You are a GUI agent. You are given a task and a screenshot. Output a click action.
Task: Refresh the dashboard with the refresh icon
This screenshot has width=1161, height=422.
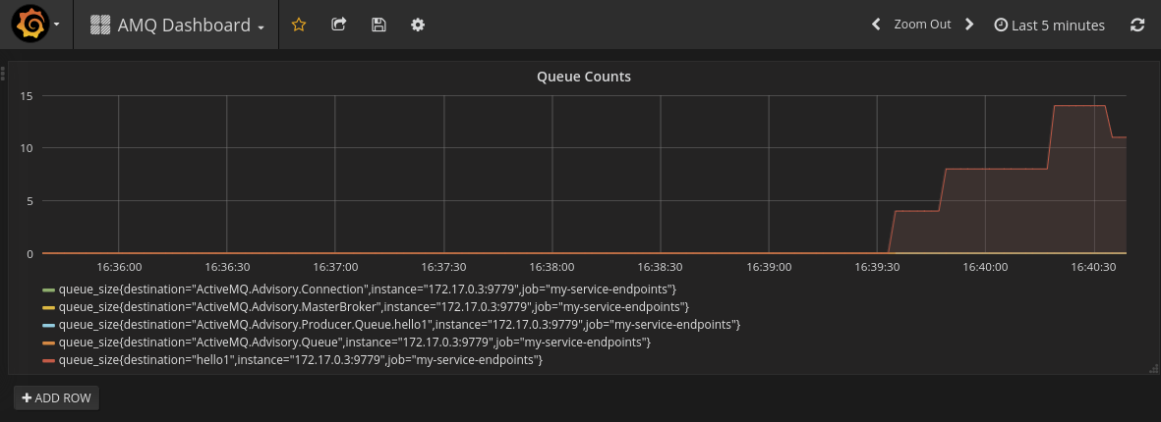1137,25
